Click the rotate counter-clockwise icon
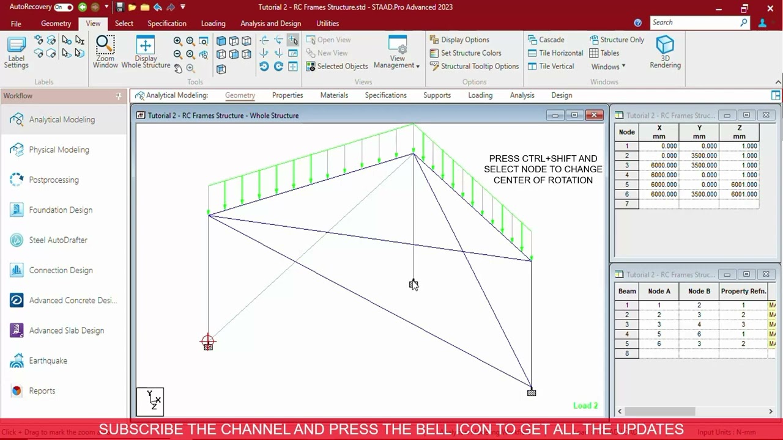The height and width of the screenshot is (440, 783). tap(264, 66)
